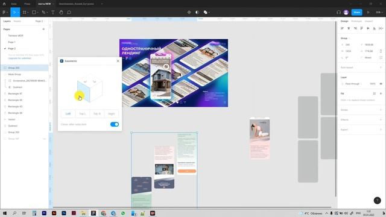Click the layer opacity percentage field
The width and height of the screenshot is (386, 217).
click(x=373, y=84)
